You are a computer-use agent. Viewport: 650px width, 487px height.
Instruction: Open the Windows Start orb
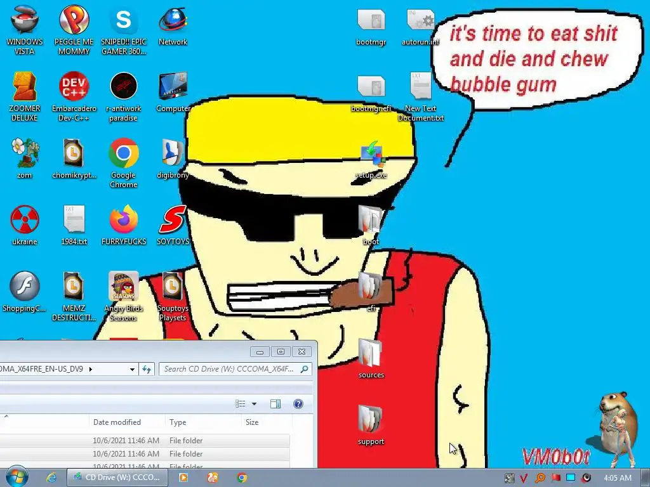pos(17,477)
